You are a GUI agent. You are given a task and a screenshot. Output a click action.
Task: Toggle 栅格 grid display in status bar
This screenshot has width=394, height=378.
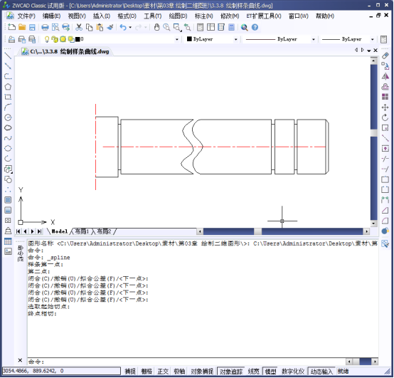pyautogui.click(x=147, y=371)
